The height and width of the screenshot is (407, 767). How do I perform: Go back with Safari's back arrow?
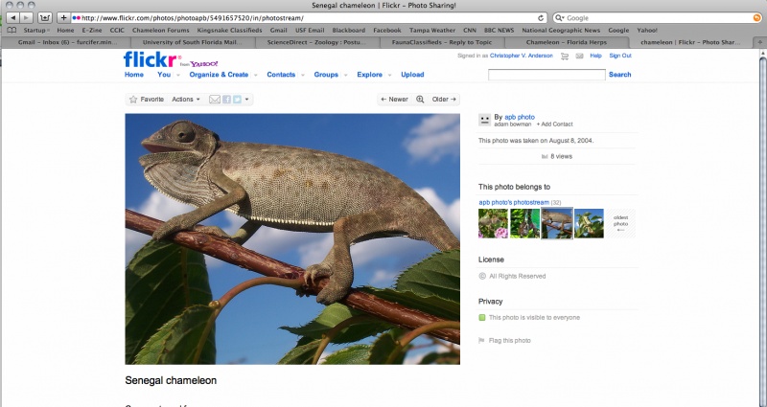click(x=12, y=17)
